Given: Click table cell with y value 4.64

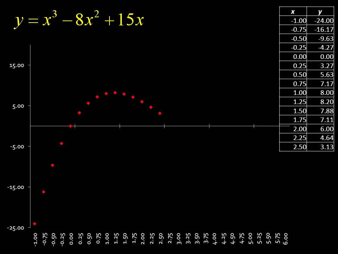Looking at the screenshot, I should 320,138.
